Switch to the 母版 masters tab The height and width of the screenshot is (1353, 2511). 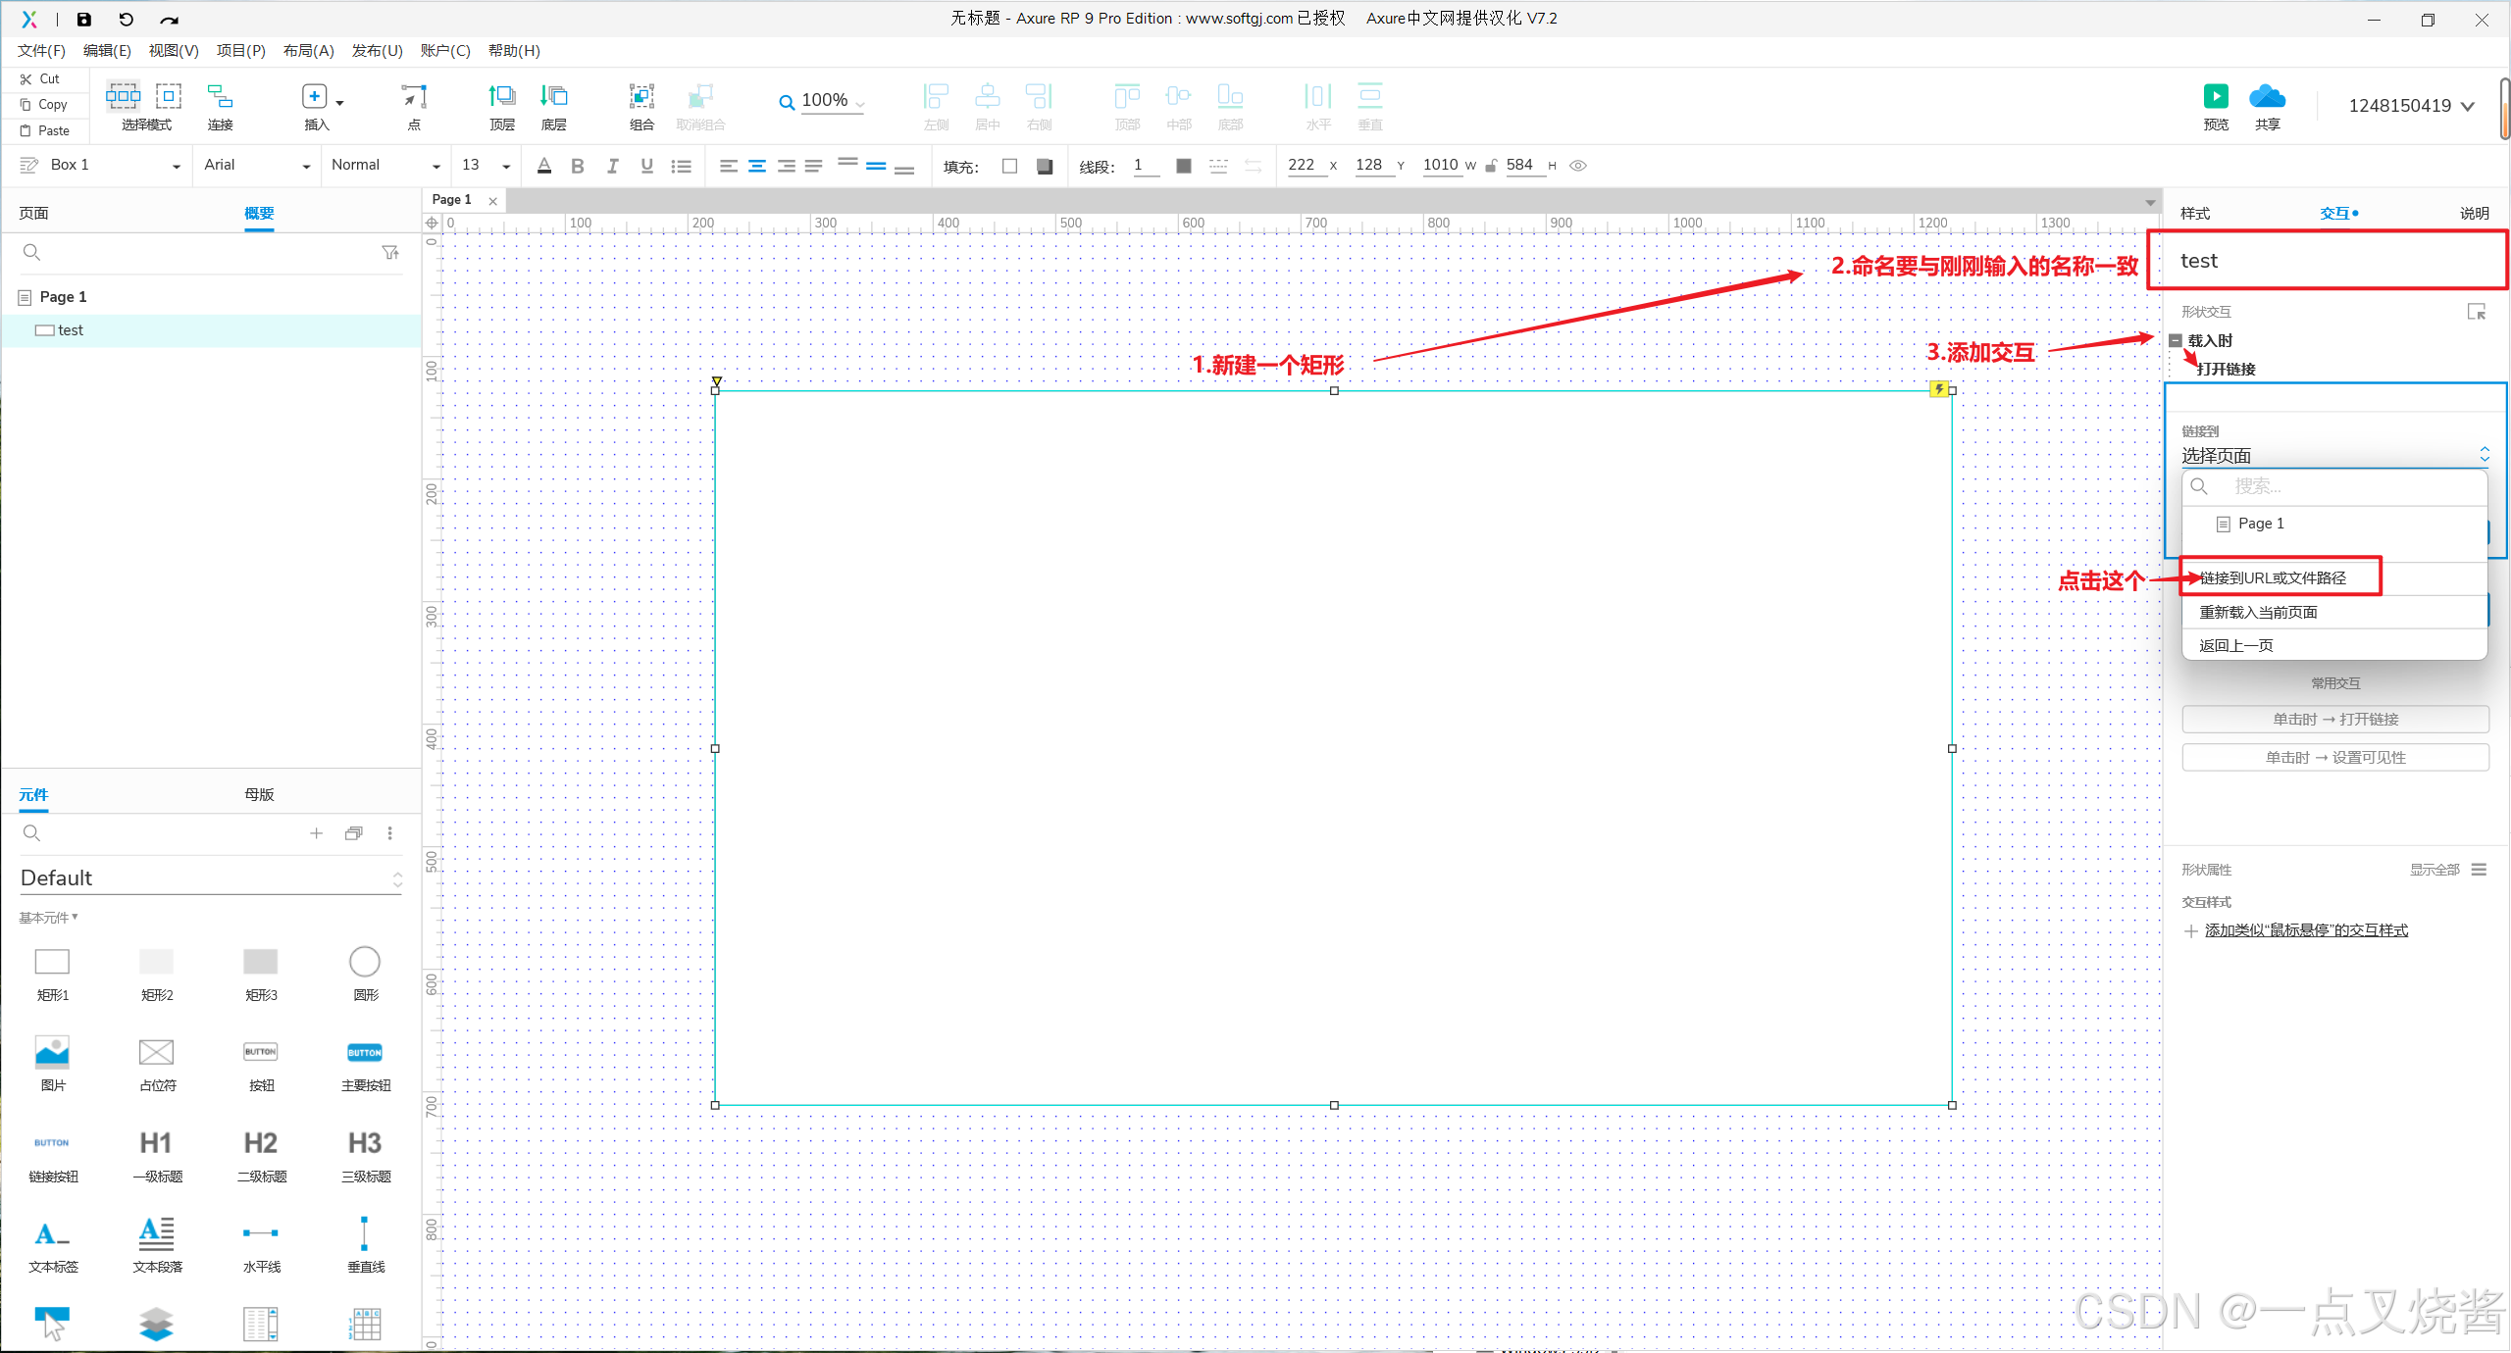point(259,794)
